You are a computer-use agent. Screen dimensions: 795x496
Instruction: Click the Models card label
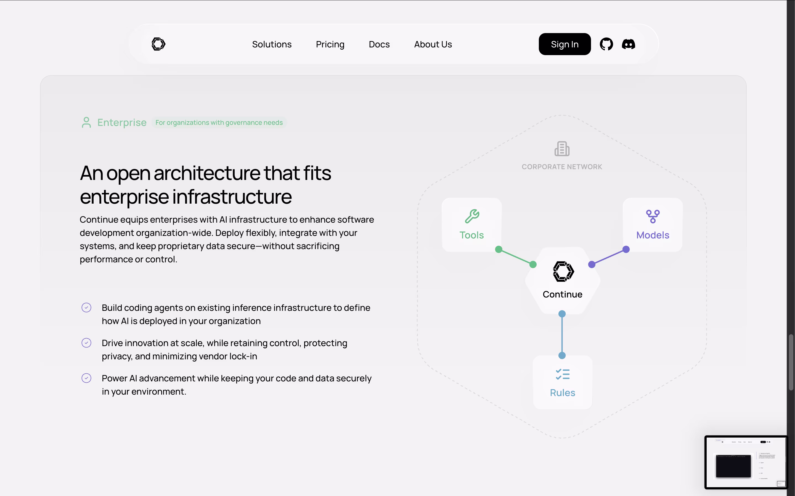click(653, 235)
